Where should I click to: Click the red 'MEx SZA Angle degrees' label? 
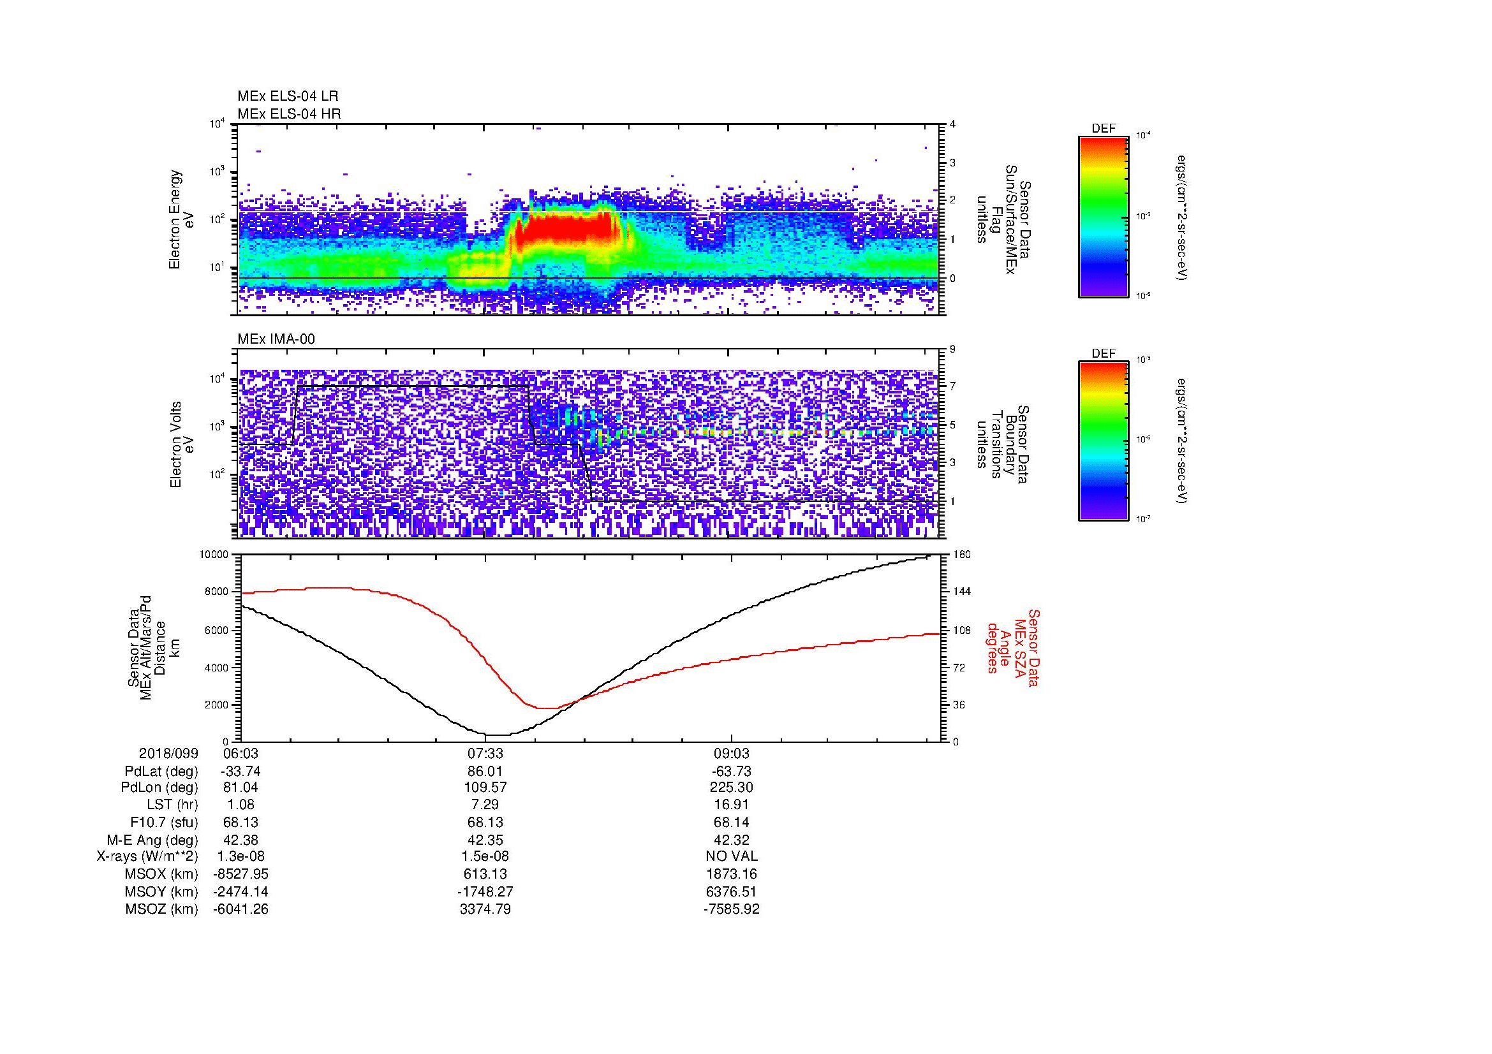click(1012, 647)
